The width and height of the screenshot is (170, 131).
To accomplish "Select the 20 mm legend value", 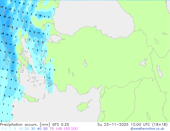I will point(27,129).
